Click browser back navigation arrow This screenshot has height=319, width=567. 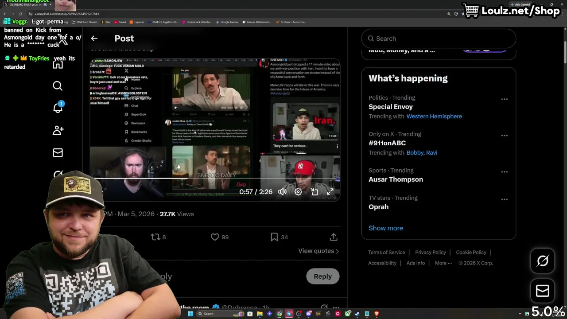coord(5,14)
